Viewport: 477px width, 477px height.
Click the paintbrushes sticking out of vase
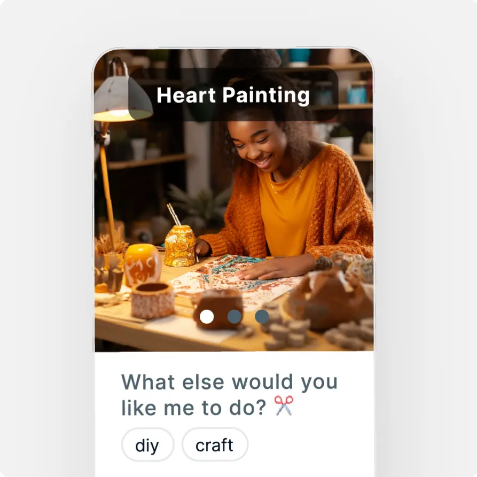174,215
